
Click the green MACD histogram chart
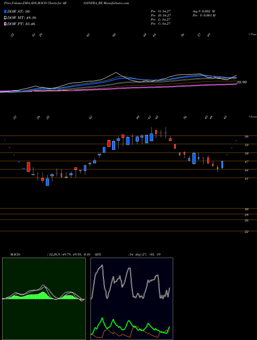coord(44,299)
